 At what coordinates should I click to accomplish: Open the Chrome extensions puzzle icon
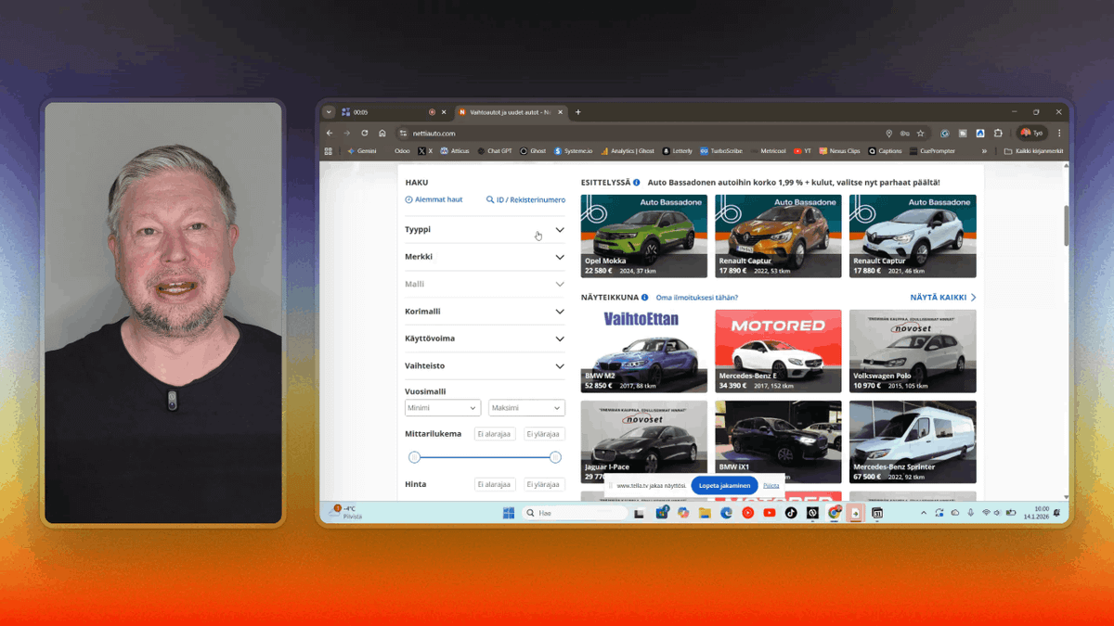(x=998, y=134)
